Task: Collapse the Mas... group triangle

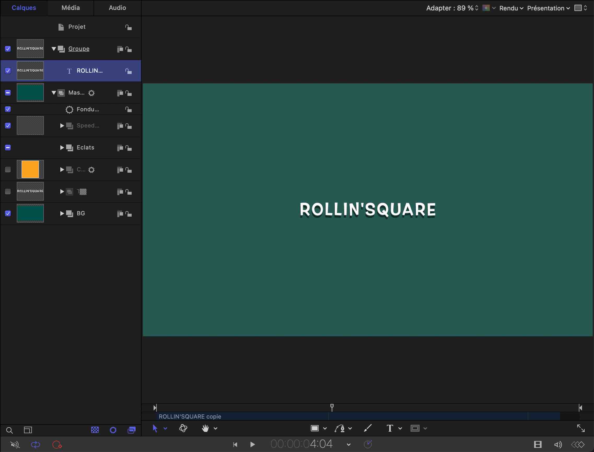Action: 54,93
